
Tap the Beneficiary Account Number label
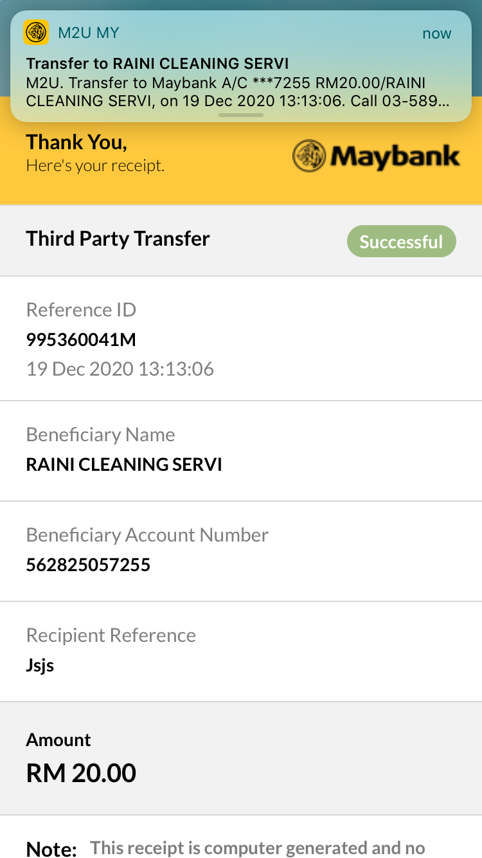click(x=147, y=535)
